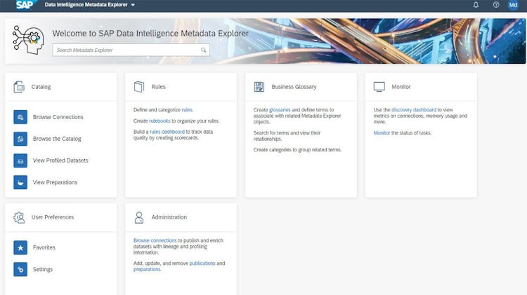Screen dimensions: 527x295
Task: Click the View Preparations icon
Action: [x=20, y=182]
